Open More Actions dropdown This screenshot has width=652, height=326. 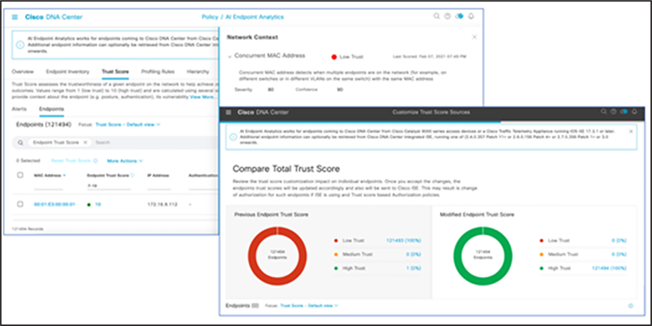(125, 161)
